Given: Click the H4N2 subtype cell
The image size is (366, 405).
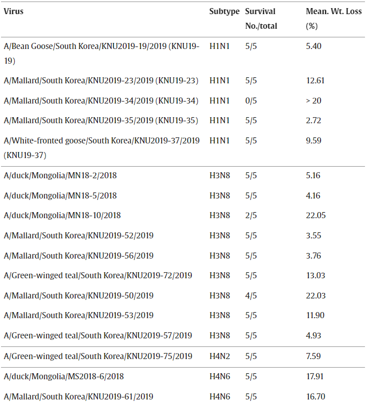Looking at the screenshot, I should click(220, 357).
